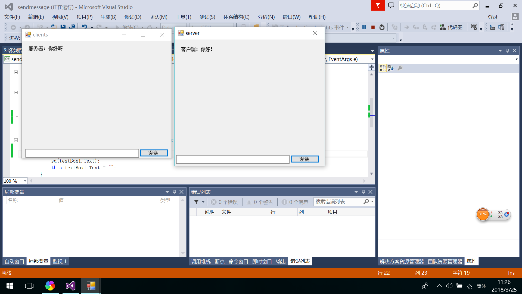This screenshot has width=522, height=294.
Task: Switch to the 调用堆栈 tab
Action: [x=201, y=261]
